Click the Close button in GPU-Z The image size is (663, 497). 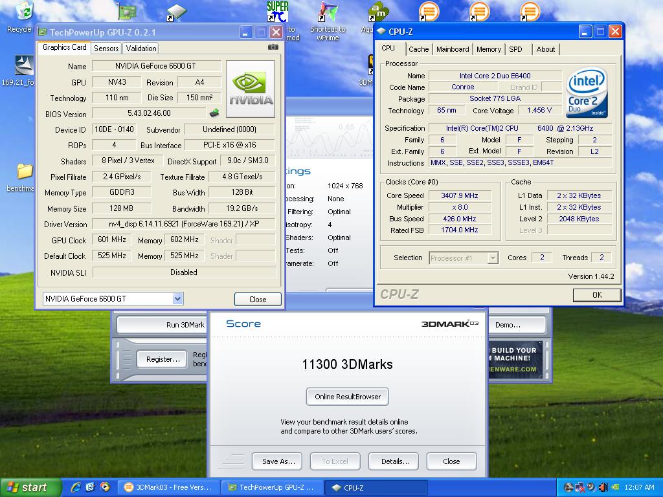[x=258, y=299]
